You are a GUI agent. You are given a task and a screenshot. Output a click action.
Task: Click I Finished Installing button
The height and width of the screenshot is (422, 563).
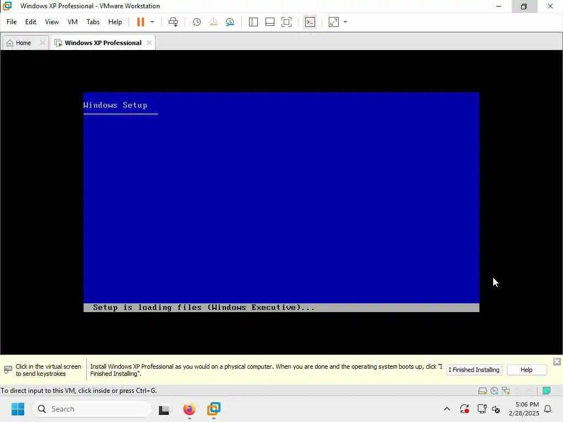click(x=474, y=370)
